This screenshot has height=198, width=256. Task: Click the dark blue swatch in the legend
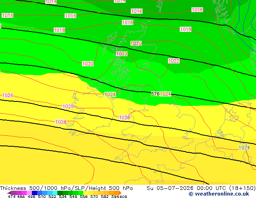click(x=34, y=193)
